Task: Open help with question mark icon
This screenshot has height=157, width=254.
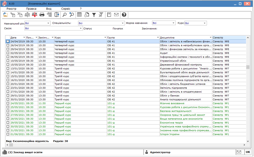Action: tap(124, 15)
